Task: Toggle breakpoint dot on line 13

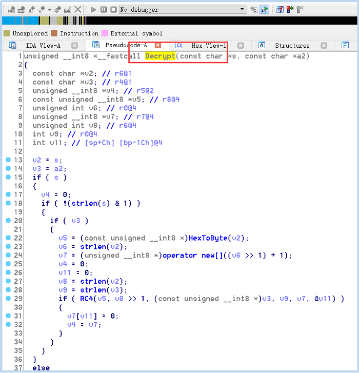Action: coord(8,160)
